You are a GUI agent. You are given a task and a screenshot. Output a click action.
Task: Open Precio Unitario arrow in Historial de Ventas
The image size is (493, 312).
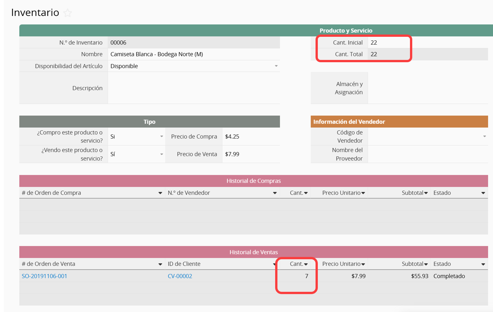pos(363,264)
